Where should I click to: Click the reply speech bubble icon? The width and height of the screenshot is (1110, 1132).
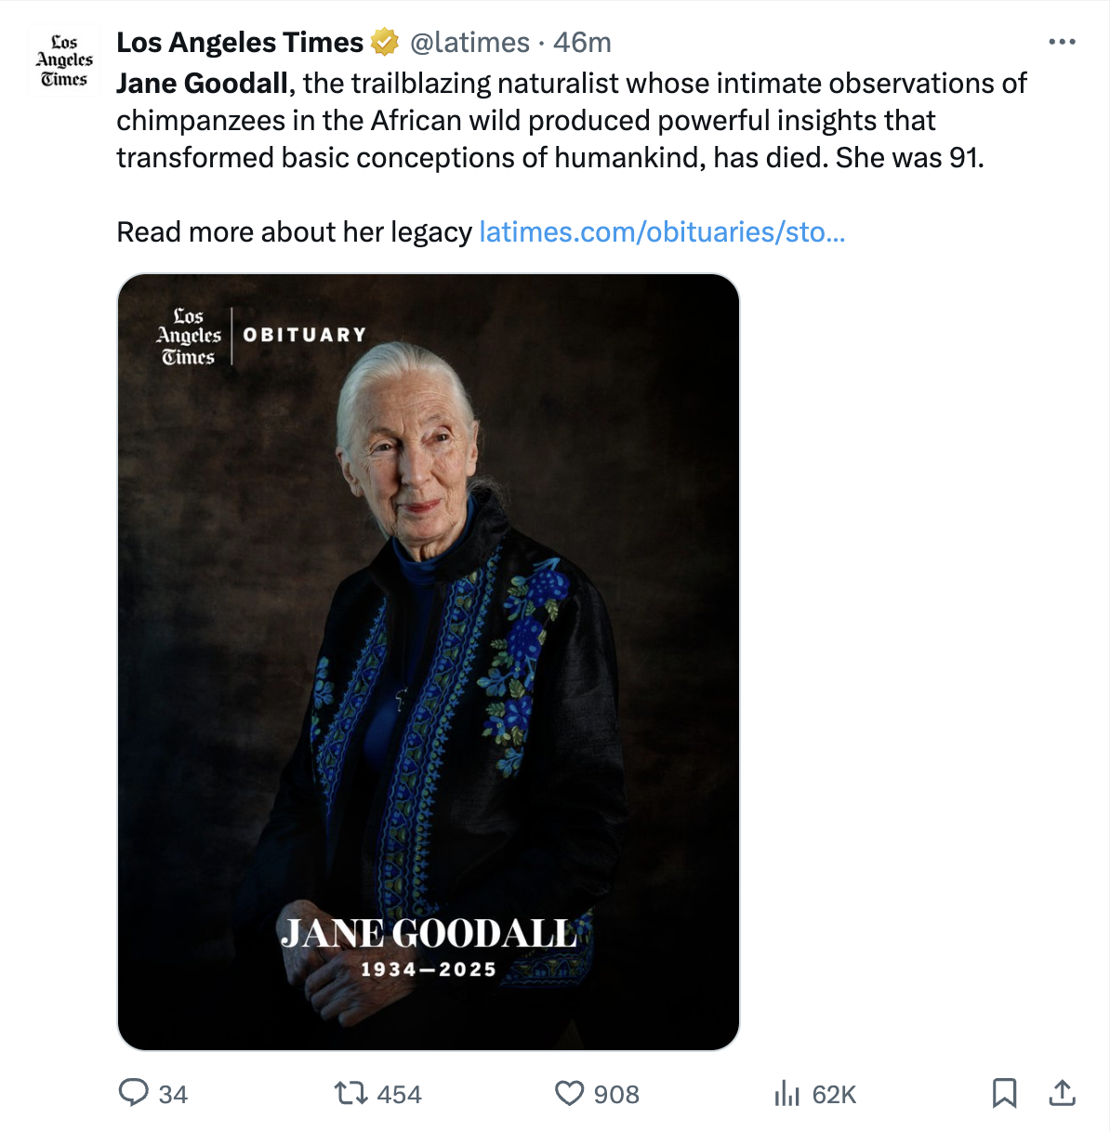coord(134,1092)
